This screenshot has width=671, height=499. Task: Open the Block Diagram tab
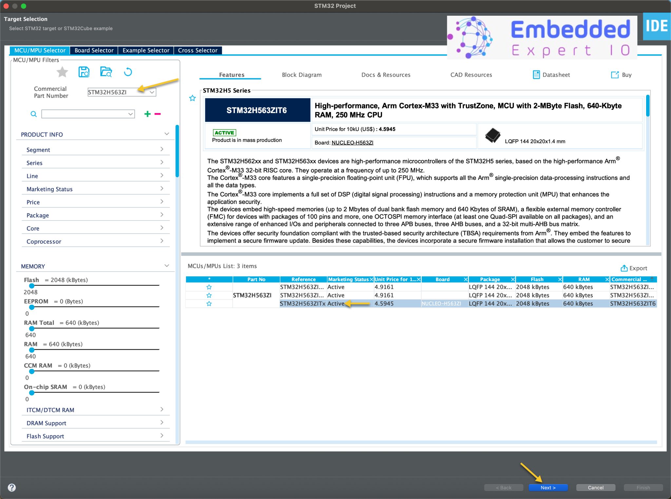point(301,75)
